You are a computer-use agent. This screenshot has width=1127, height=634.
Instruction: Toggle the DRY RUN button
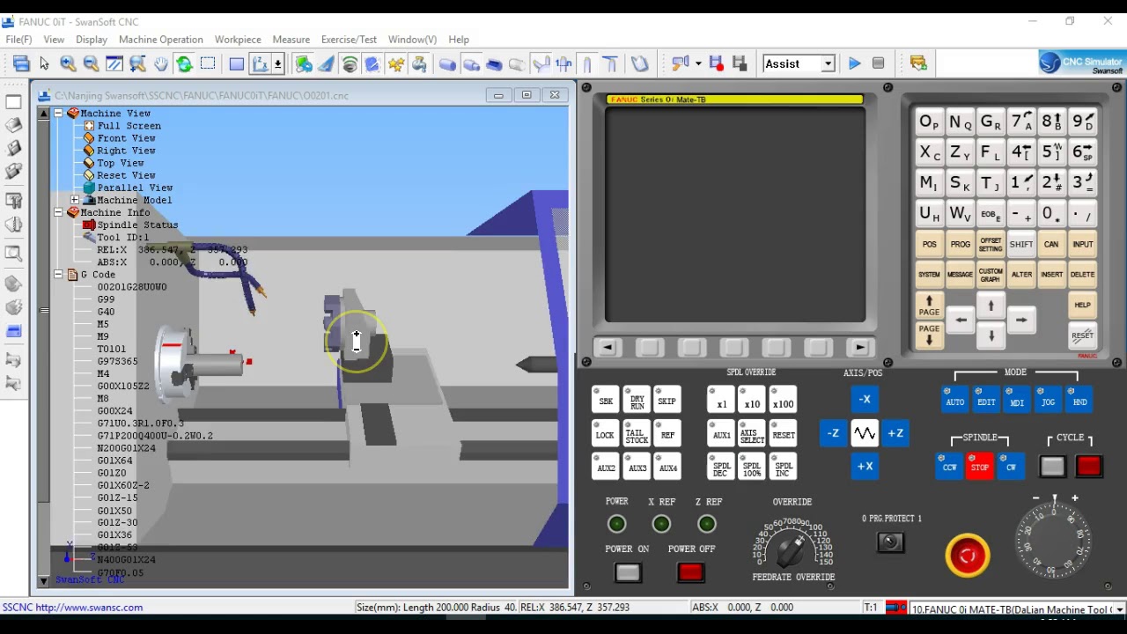(637, 401)
